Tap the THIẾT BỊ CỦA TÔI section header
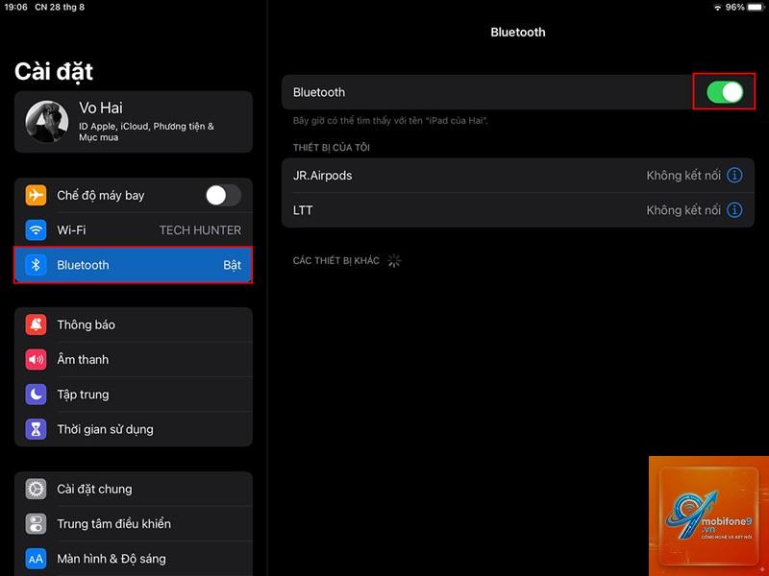This screenshot has height=576, width=769. tap(331, 148)
